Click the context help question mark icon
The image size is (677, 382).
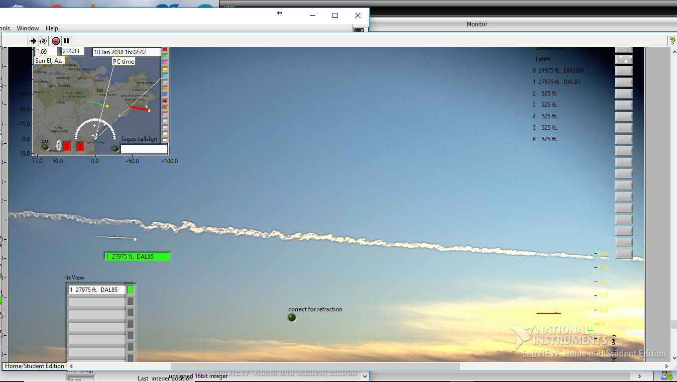point(672,41)
